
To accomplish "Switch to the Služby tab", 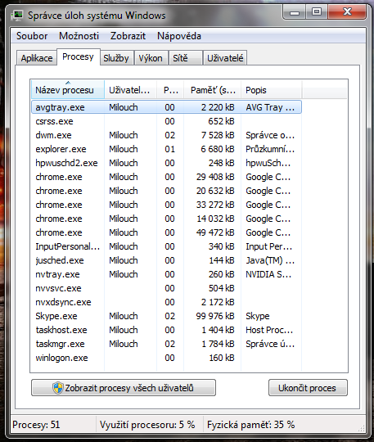I will 116,58.
